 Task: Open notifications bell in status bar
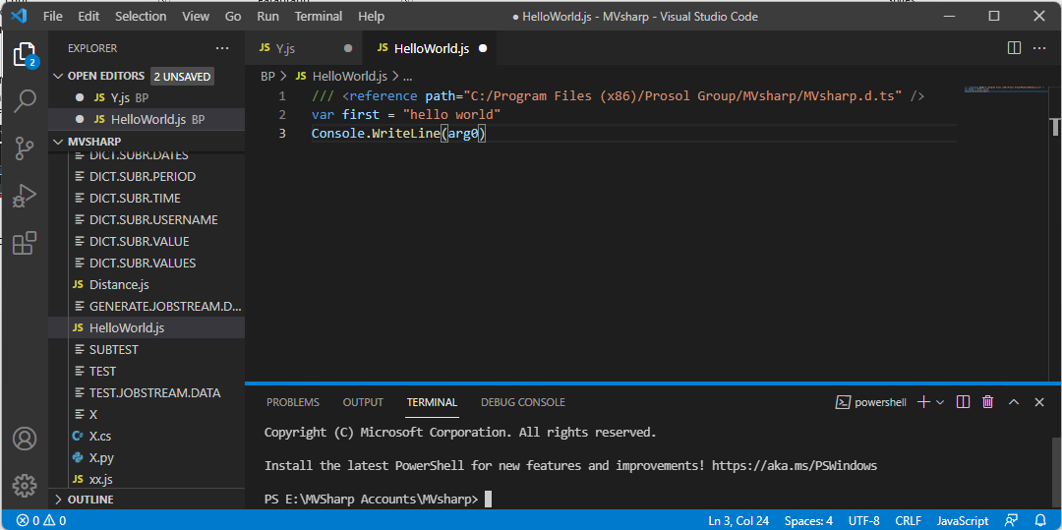tap(1041, 520)
